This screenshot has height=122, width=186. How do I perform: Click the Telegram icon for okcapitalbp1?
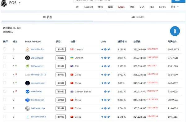[x=102, y=100]
